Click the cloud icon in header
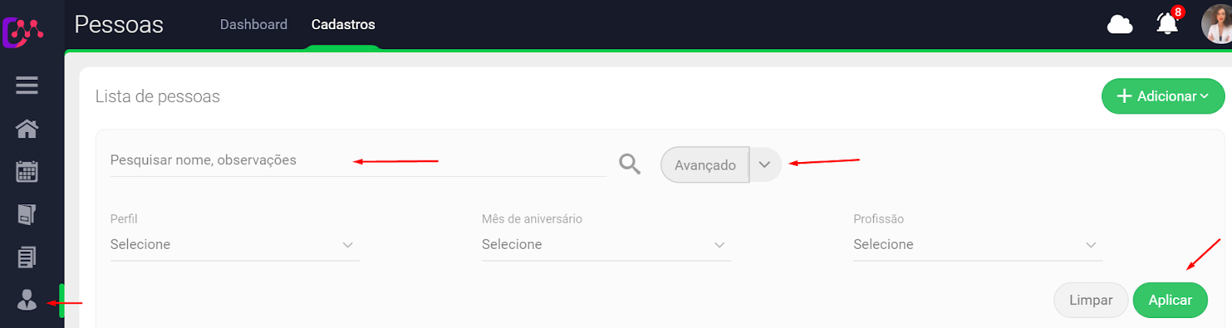This screenshot has height=328, width=1232. coord(1120,25)
